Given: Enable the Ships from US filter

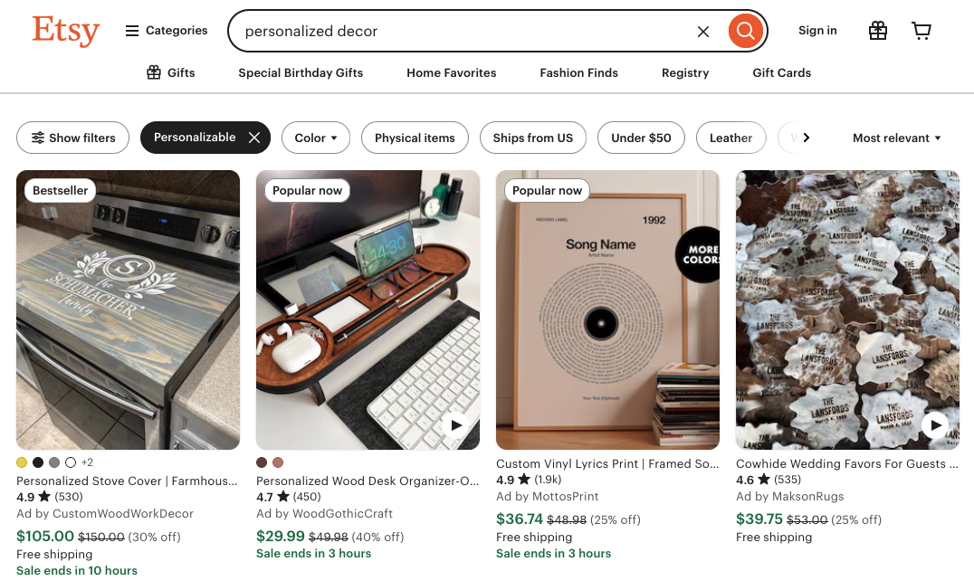Looking at the screenshot, I should coord(532,138).
